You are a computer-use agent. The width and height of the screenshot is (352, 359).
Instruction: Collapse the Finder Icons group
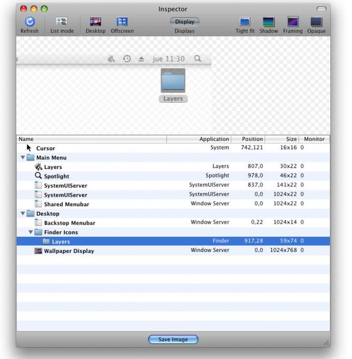coord(31,232)
